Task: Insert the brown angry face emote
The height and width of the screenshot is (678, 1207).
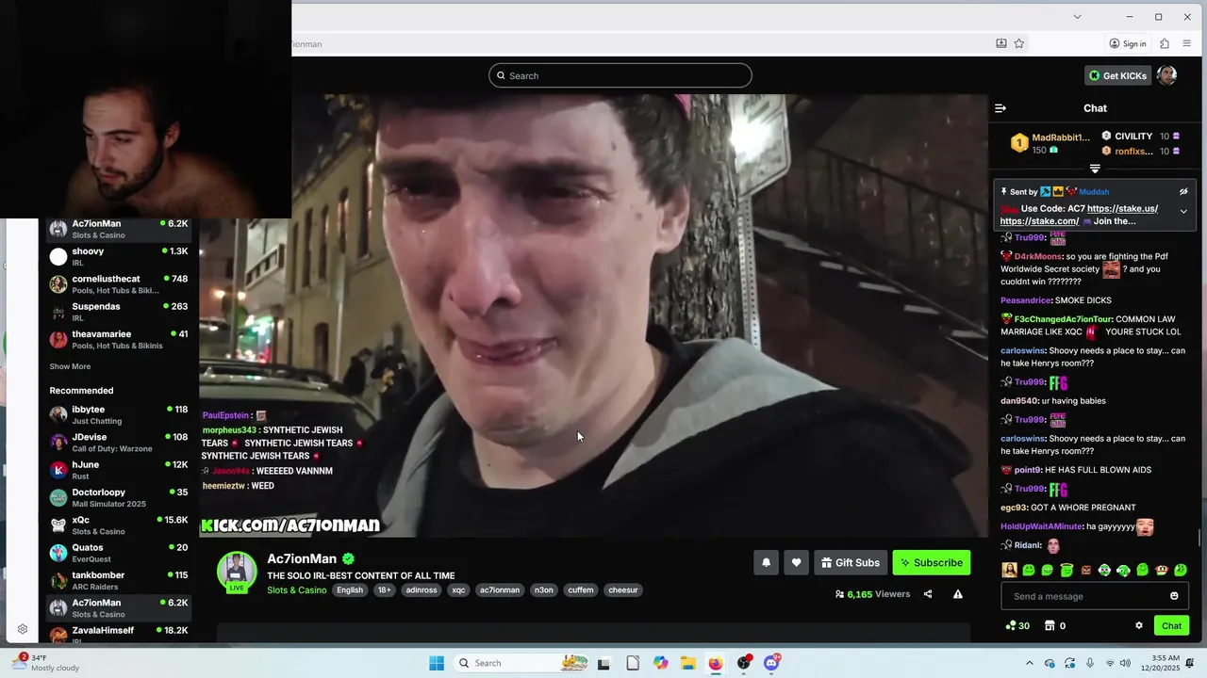Action: (1085, 570)
